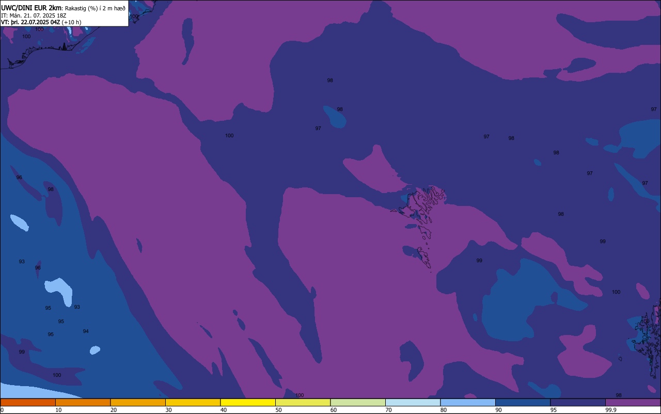Select the legend swatch between 50 and 60
Viewport: 661px width, 414px height.
(303, 402)
